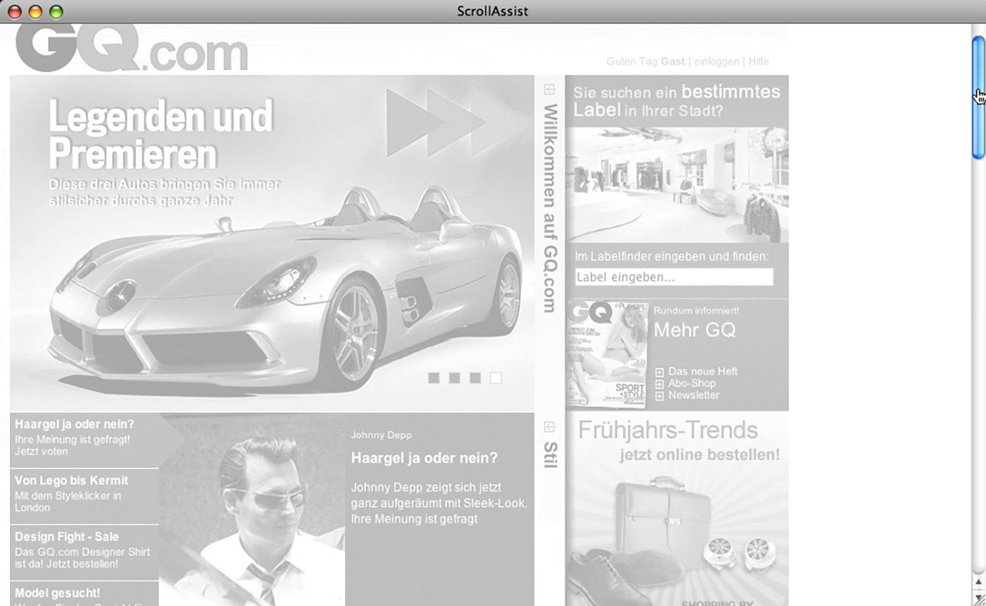Viewport: 986px width, 606px height.
Task: Click arrow icon next to 'Abo-Shop'
Action: click(659, 384)
